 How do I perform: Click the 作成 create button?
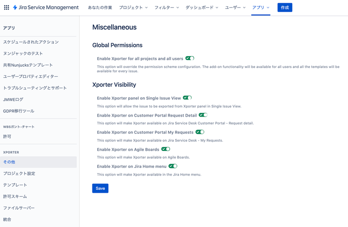(x=285, y=8)
